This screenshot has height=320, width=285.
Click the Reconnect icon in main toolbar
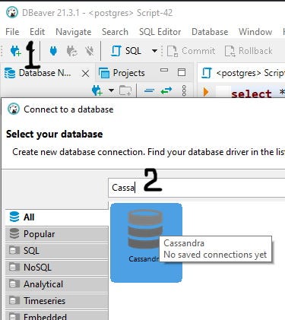click(x=71, y=51)
